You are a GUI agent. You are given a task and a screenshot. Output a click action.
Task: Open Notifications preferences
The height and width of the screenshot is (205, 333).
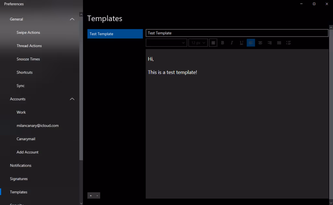(20, 166)
